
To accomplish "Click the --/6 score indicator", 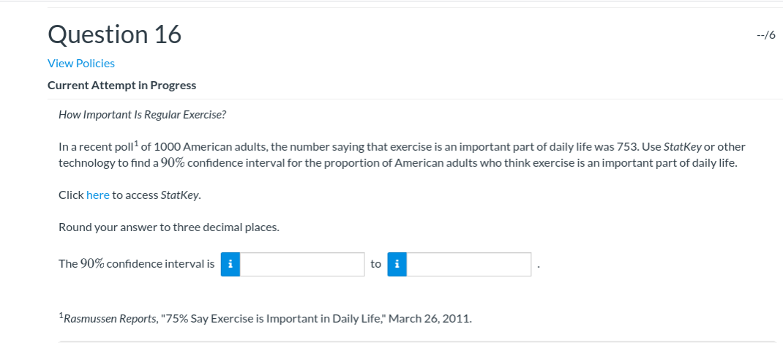I will pyautogui.click(x=766, y=35).
